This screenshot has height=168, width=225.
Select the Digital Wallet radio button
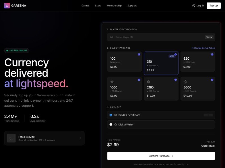pos(111,125)
